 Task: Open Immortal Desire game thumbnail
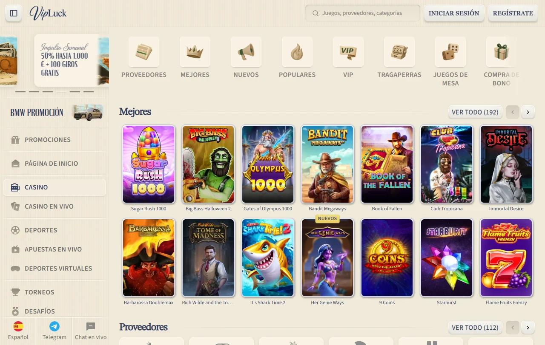coord(506,164)
